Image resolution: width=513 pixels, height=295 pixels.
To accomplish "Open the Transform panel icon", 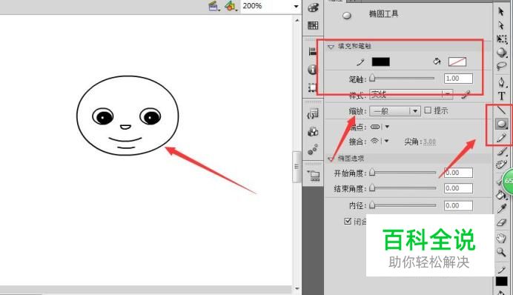I will pyautogui.click(x=312, y=87).
